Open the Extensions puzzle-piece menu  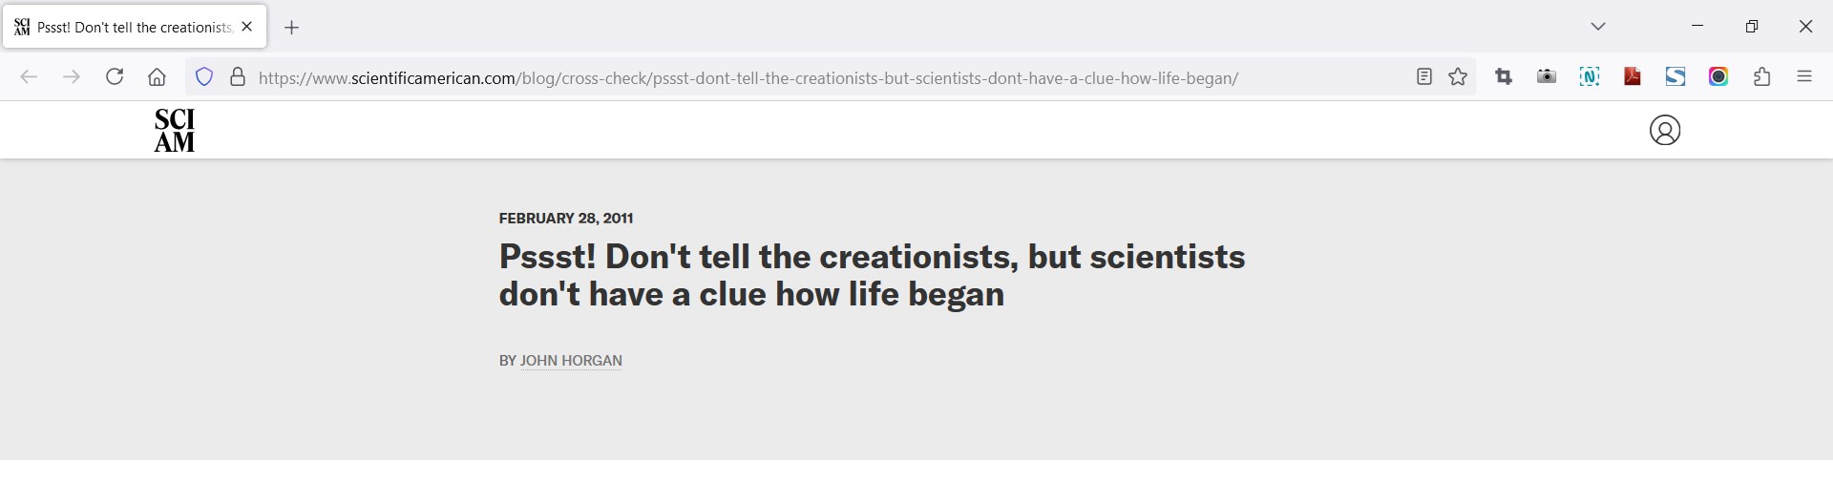pos(1762,77)
